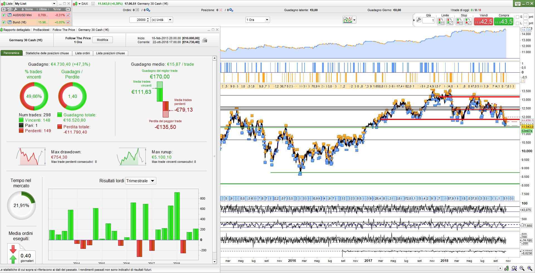Click the wrench icon beside Qtà field
Image resolution: width=535 pixels, height=273 pixels.
click(419, 20)
